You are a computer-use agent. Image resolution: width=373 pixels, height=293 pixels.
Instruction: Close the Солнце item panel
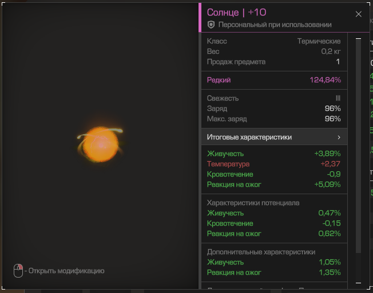(359, 14)
